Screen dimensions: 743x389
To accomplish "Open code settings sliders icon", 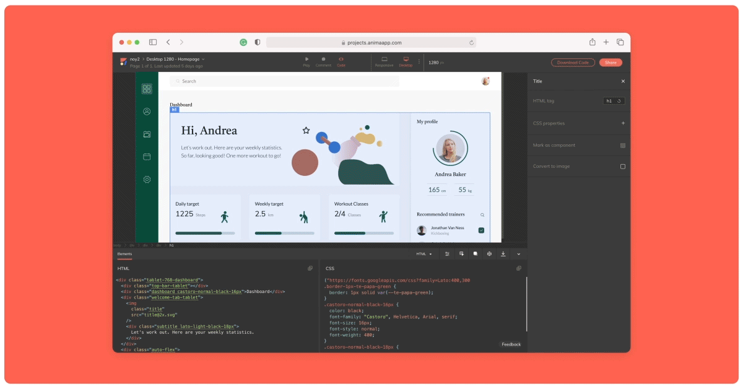I will click(x=447, y=254).
